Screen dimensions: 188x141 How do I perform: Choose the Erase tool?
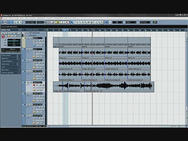point(83,22)
